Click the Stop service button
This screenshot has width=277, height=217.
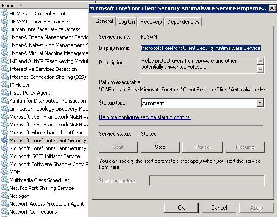point(160,147)
